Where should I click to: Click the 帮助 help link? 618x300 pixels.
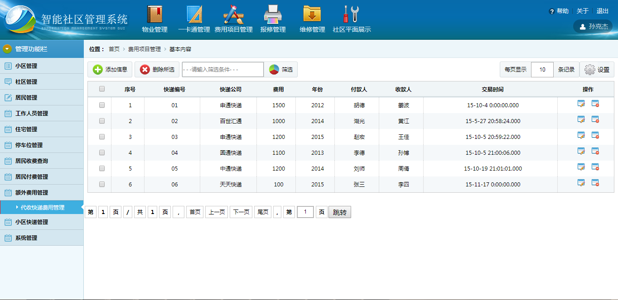pyautogui.click(x=563, y=11)
